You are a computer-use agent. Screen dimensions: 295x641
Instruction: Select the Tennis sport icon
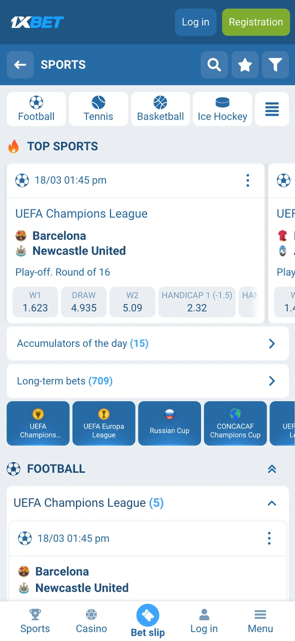point(98,109)
